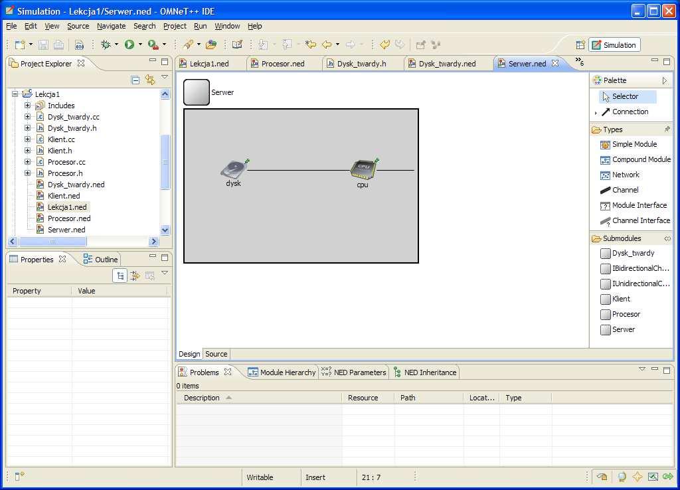Image resolution: width=680 pixels, height=490 pixels.
Task: Select the Connection tool in Palette
Action: (x=625, y=112)
